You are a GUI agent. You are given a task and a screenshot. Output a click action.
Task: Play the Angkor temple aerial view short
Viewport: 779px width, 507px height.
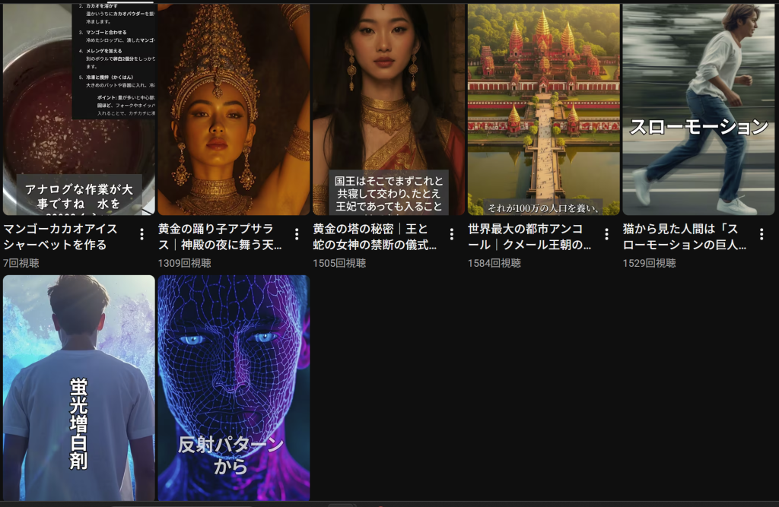tap(544, 109)
